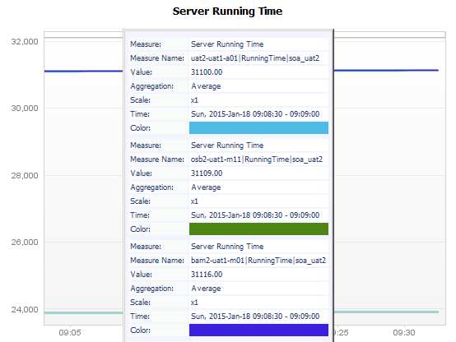Click the value 31100.00 cell

tap(258, 72)
